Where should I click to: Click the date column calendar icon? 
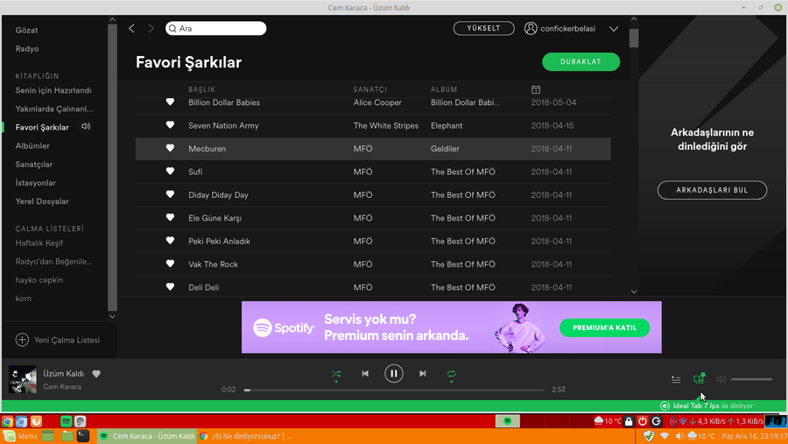pyautogui.click(x=536, y=89)
